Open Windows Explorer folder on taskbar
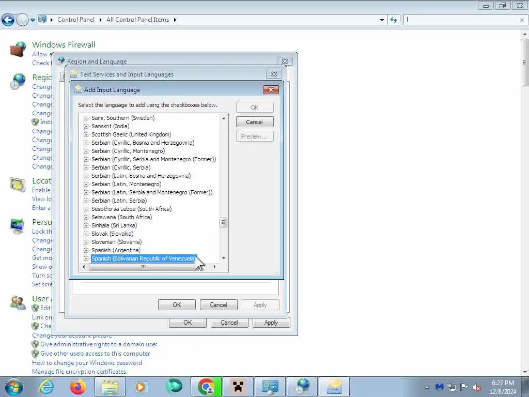The image size is (529, 397). pyautogui.click(x=110, y=387)
